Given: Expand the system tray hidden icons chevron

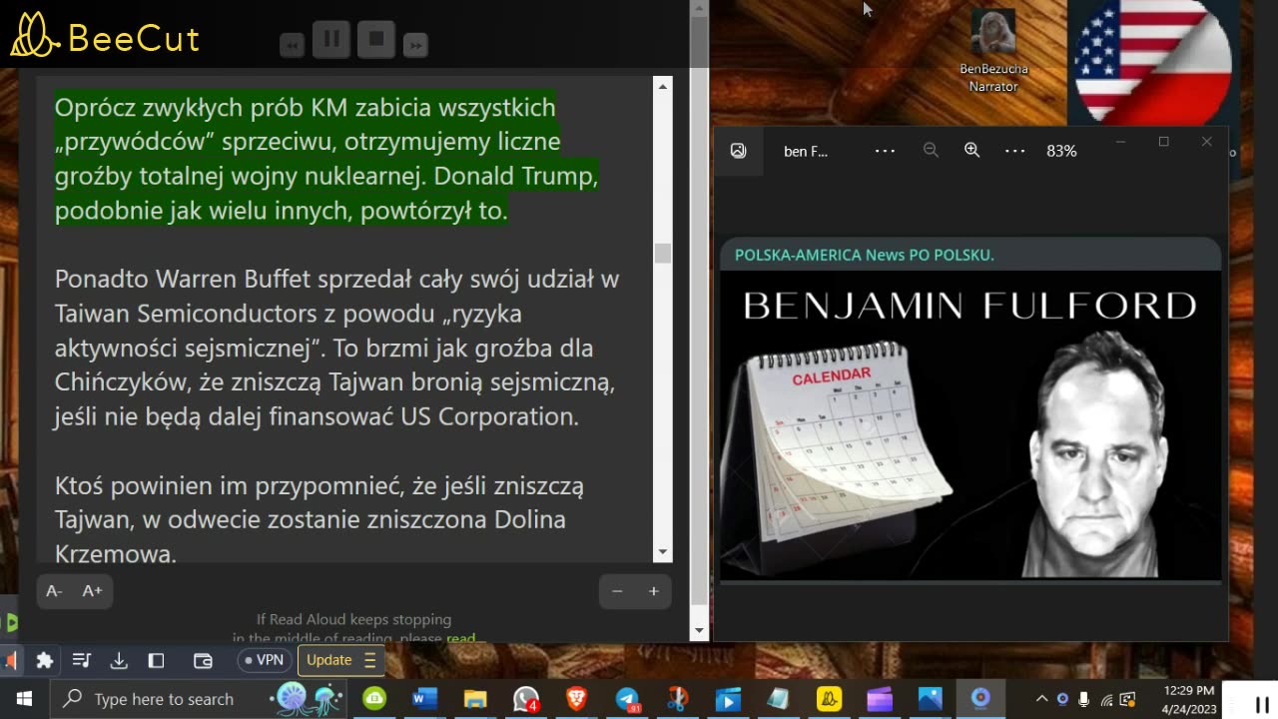Looking at the screenshot, I should [x=1041, y=699].
